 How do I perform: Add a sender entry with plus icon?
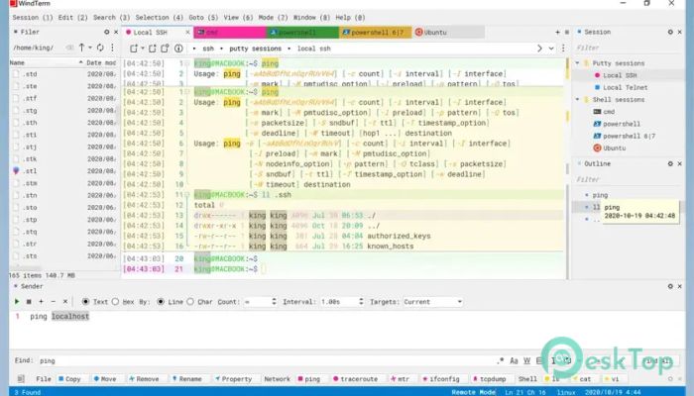click(42, 301)
